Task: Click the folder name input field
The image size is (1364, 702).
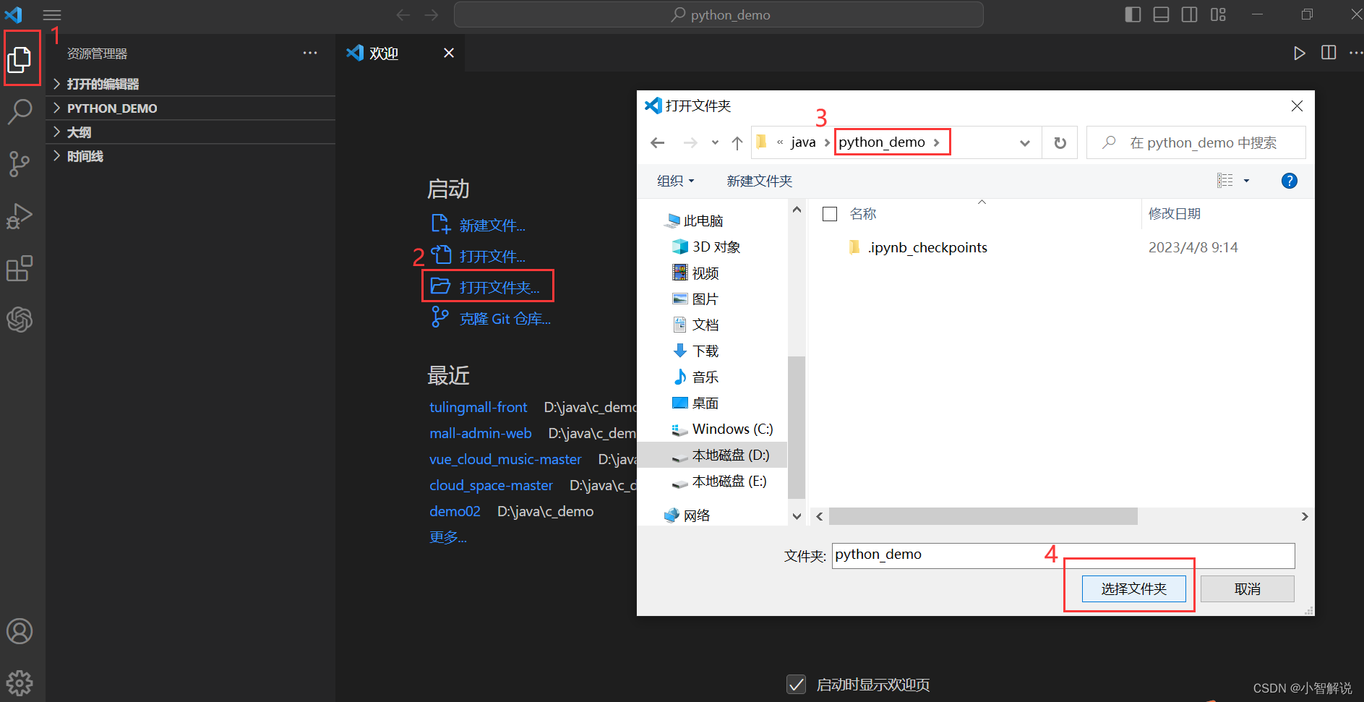Action: 1063,555
